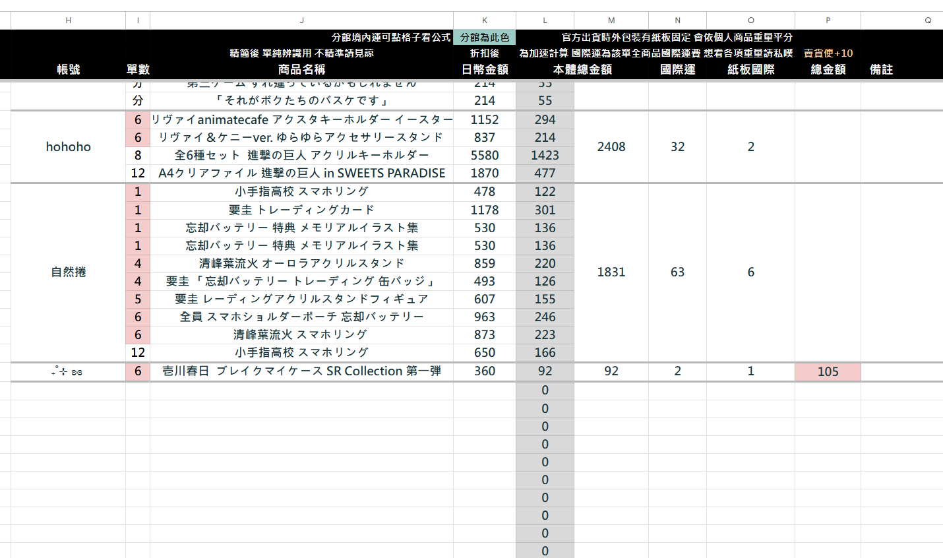The image size is (943, 558).
Task: Select column Q header
Action: (927, 20)
